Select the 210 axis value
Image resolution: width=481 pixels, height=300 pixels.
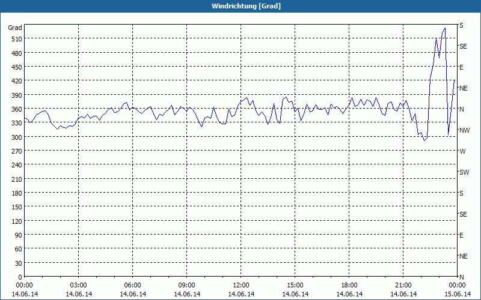click(x=17, y=179)
